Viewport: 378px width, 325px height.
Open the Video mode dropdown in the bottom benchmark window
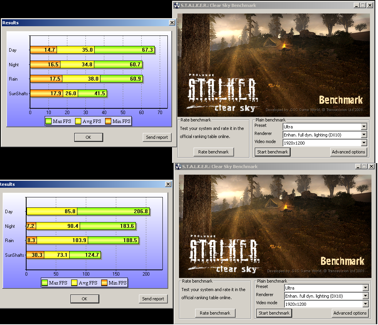(365, 304)
